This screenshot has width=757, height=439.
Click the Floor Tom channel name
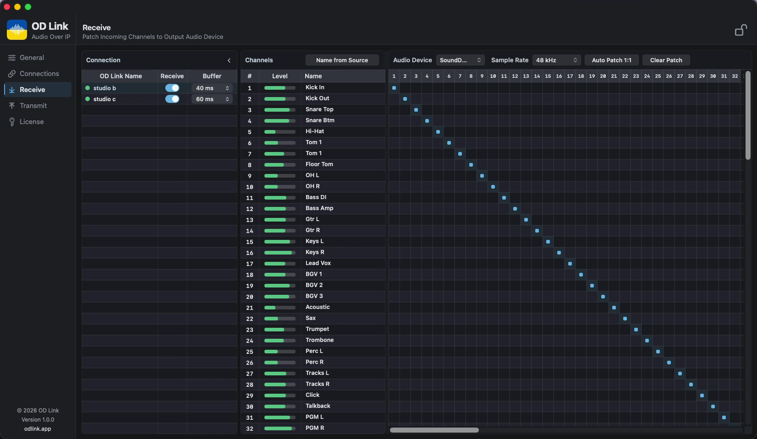[319, 164]
